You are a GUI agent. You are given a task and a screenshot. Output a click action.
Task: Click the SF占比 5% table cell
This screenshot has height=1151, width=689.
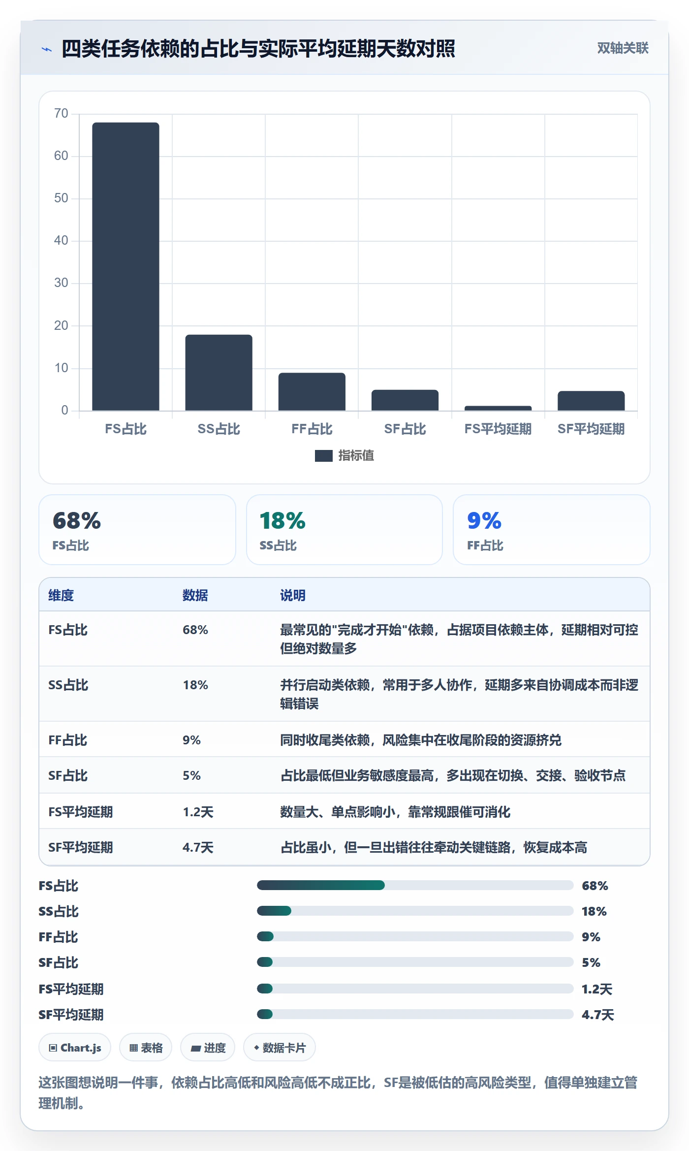coord(191,775)
